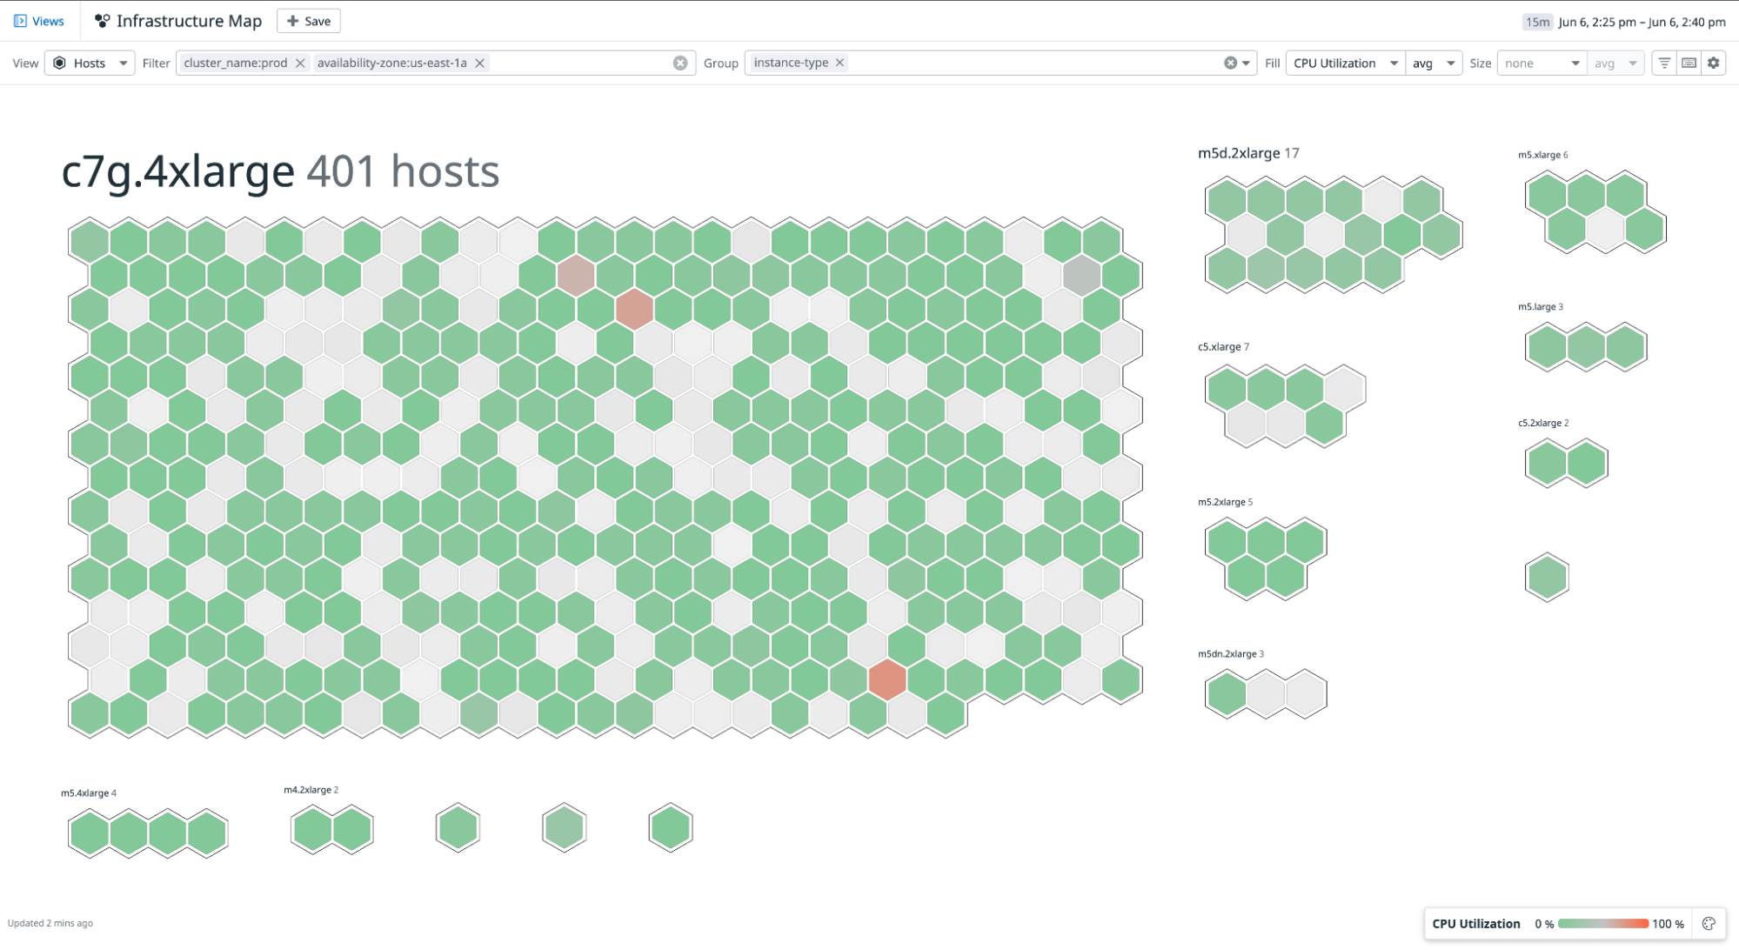Save the current map view
1739x950 pixels.
tap(308, 20)
